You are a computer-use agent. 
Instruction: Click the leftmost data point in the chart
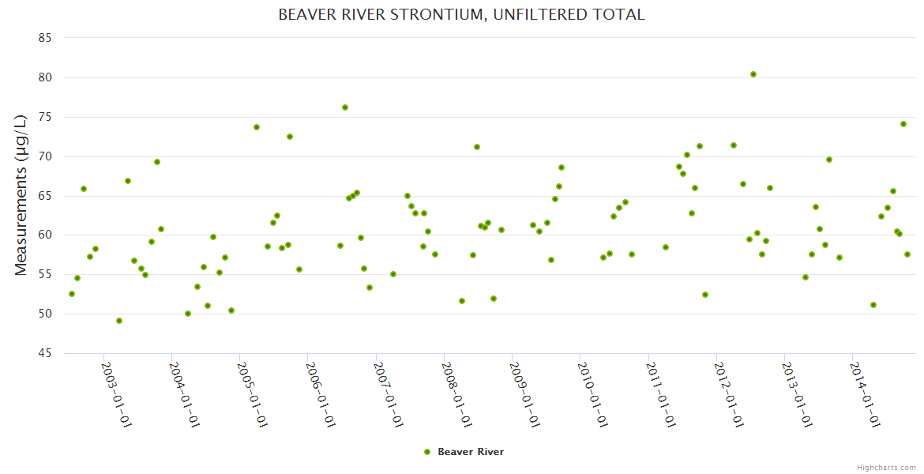[72, 294]
